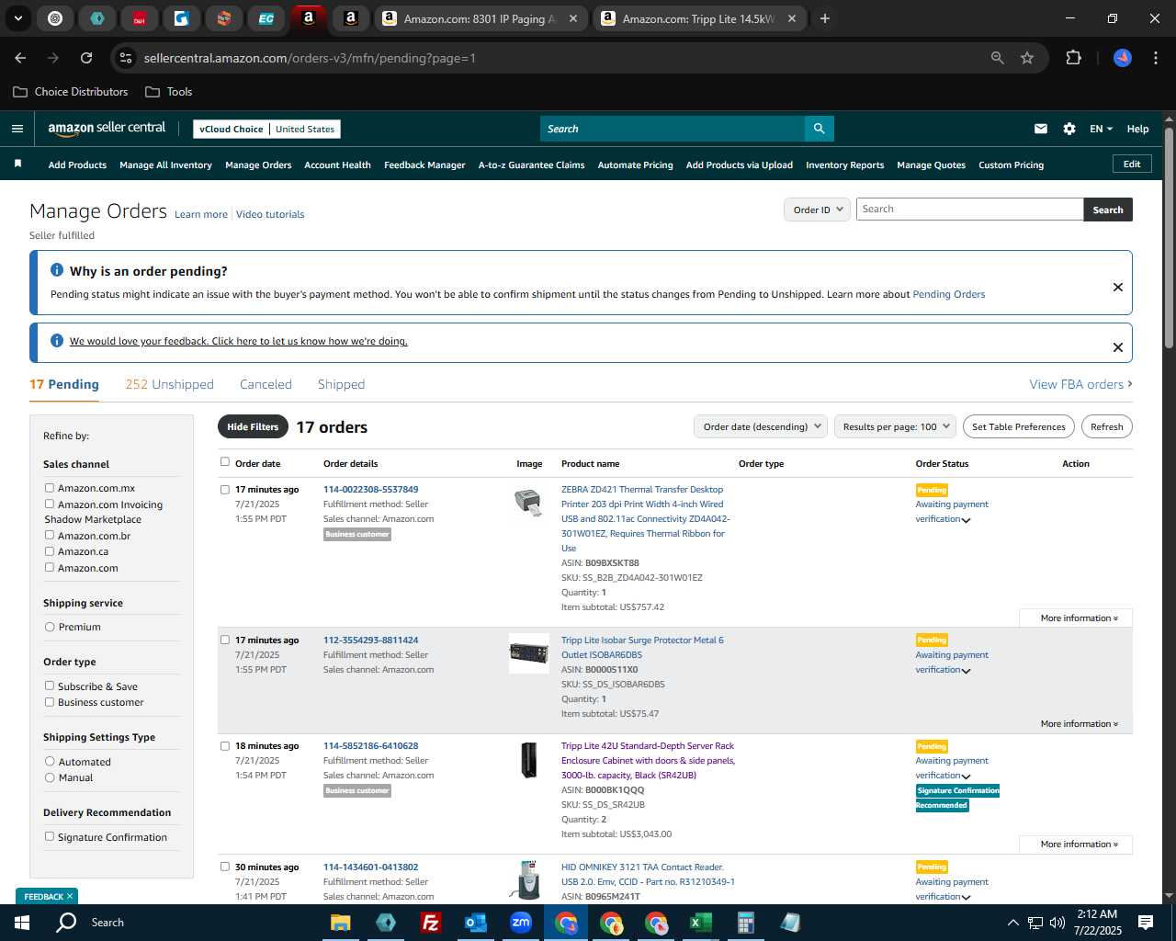Dismiss the feedback request banner
Screen dimensions: 1176x941
point(1117,347)
